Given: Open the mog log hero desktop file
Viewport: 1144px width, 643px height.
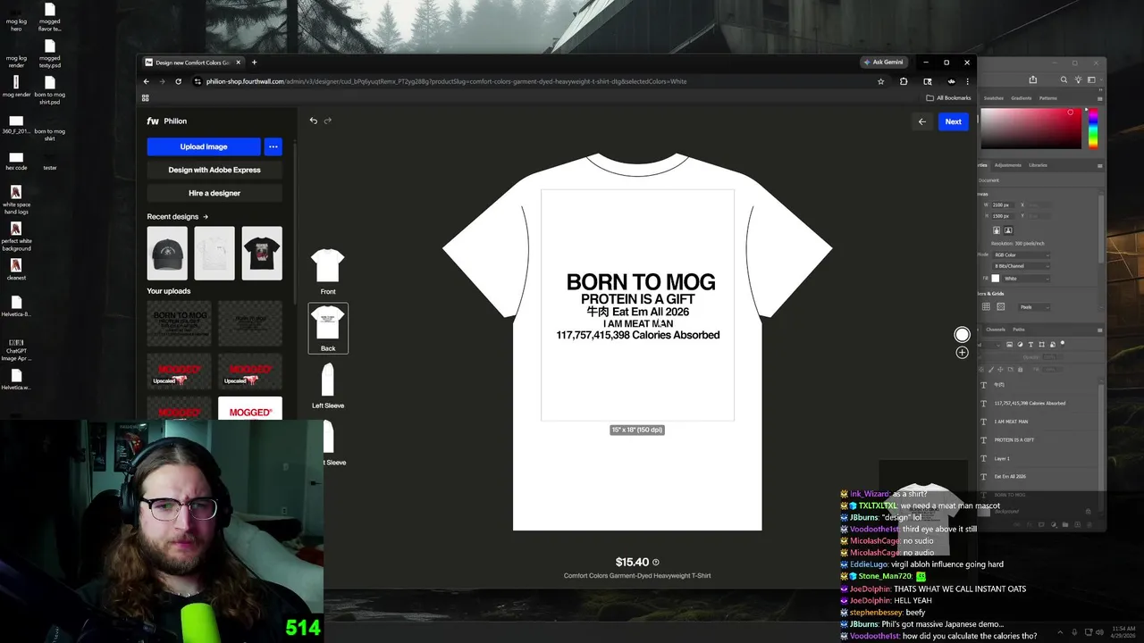Looking at the screenshot, I should point(16,18).
